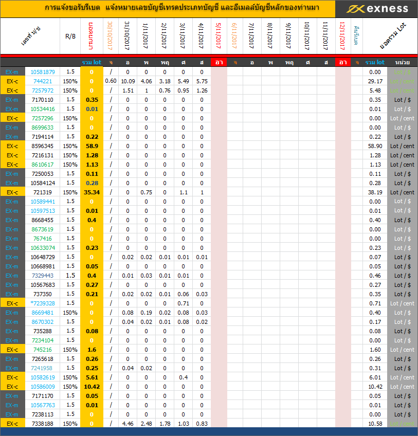Select the 58.9 total lot cell

click(x=92, y=146)
